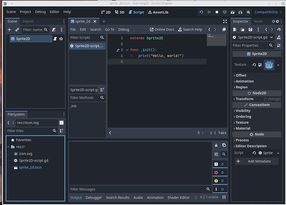286x205 pixels.
Task: Open the Project menu
Action: coord(25,12)
